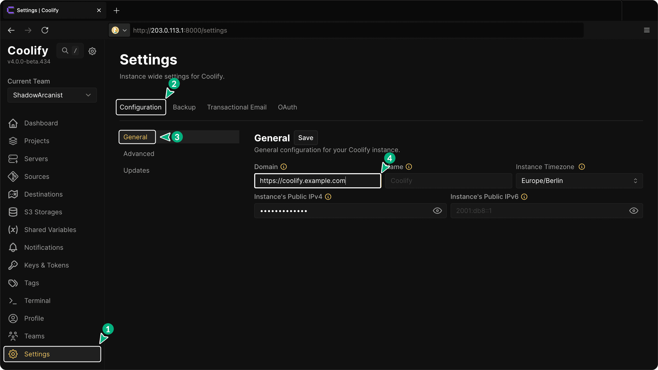Switch to the Transactional Email tab

point(237,107)
